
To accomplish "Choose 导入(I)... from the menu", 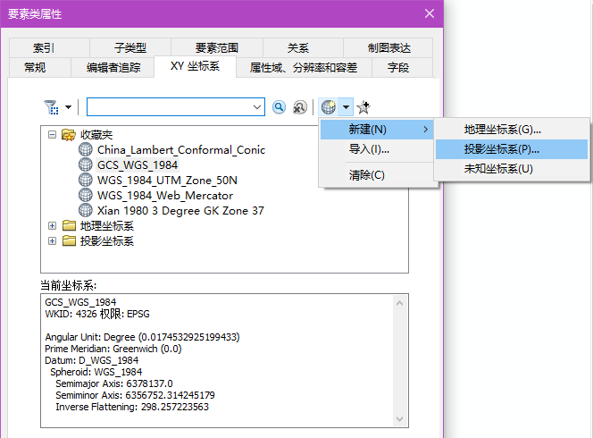I will click(376, 149).
